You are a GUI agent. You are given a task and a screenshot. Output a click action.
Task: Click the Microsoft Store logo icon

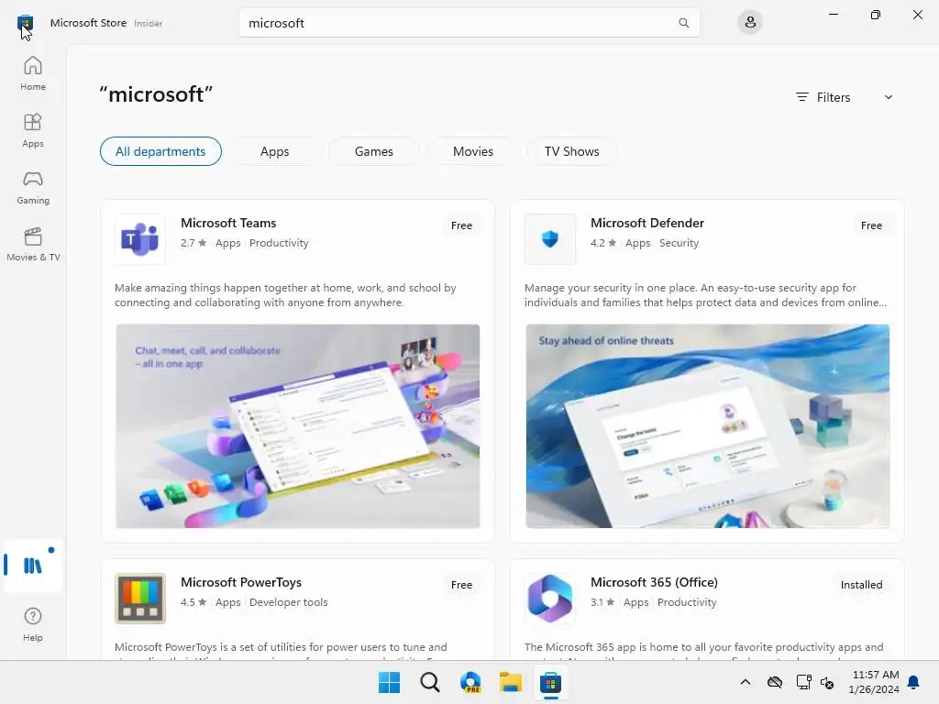25,23
